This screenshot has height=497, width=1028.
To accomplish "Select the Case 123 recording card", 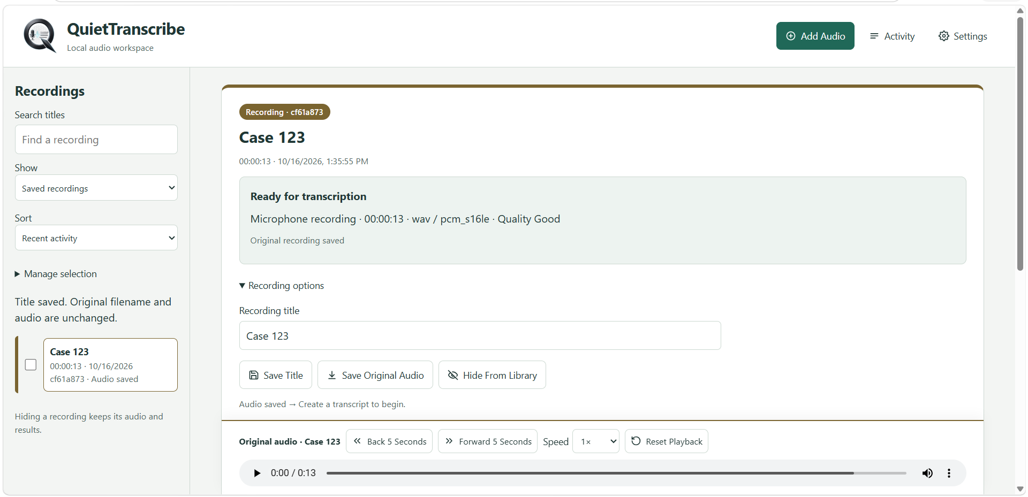I will point(110,365).
